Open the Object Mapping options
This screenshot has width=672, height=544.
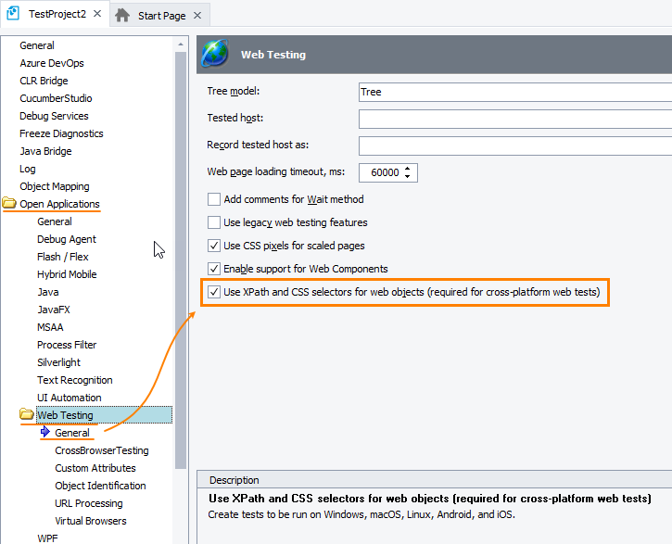(54, 186)
